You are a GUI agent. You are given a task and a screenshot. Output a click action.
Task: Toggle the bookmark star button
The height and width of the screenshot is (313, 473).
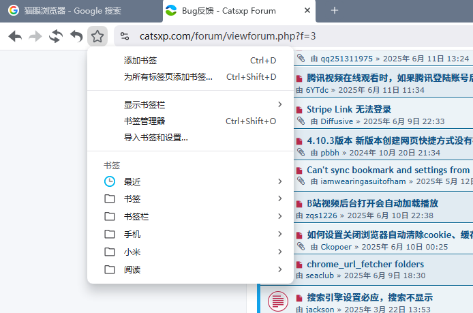click(97, 36)
